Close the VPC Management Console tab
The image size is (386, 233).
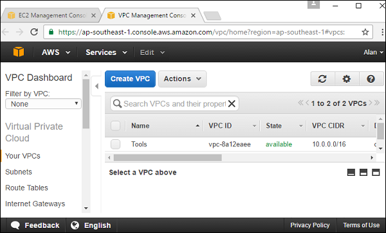pos(193,15)
